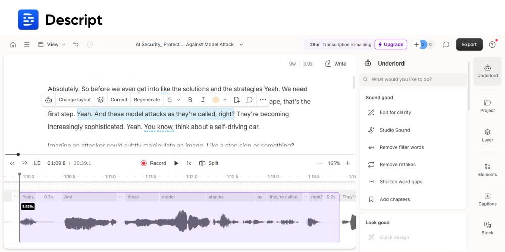The image size is (505, 252).
Task: Open the hamburger menu
Action: 27,45
